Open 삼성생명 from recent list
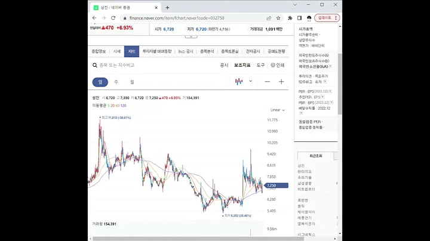The image size is (430, 241). 305,183
